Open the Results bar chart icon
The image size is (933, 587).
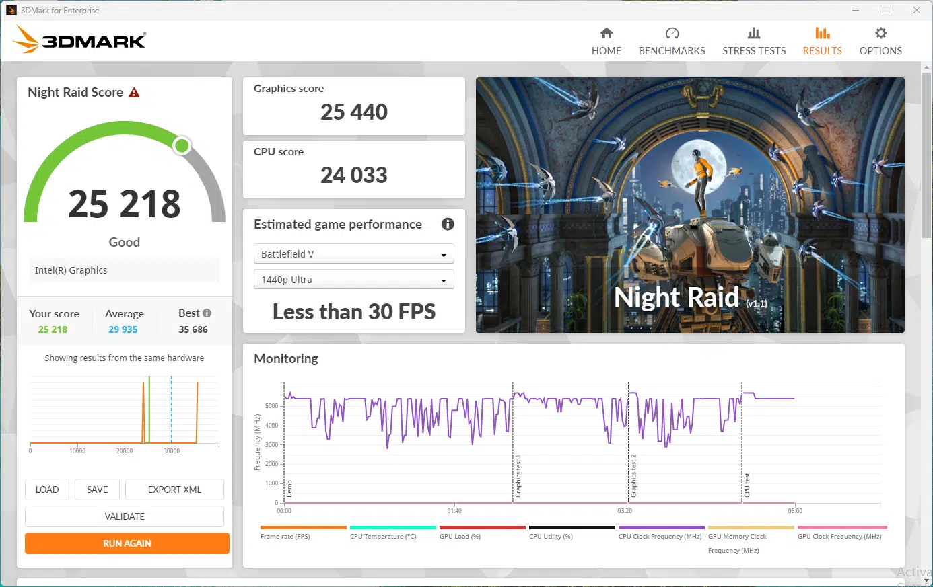[822, 33]
